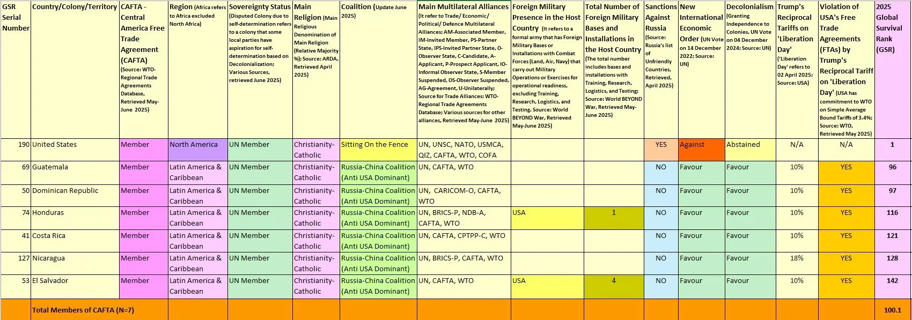Viewport: 912px width, 320px height.
Task: Select the Main Religion header cell
Action: pos(316,70)
